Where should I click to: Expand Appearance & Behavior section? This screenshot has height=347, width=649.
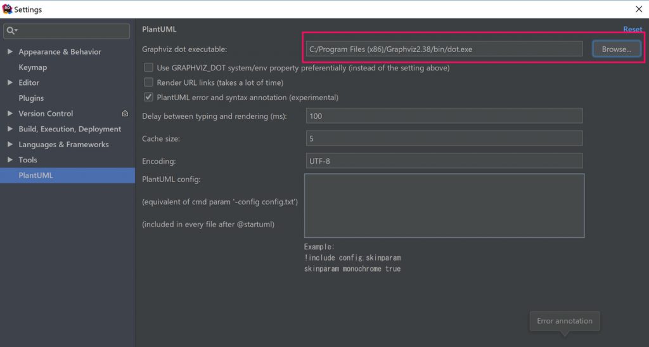point(10,51)
